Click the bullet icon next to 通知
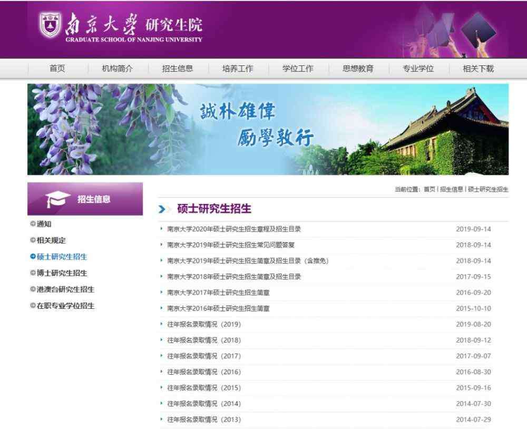This screenshot has height=429, width=527. pos(33,223)
